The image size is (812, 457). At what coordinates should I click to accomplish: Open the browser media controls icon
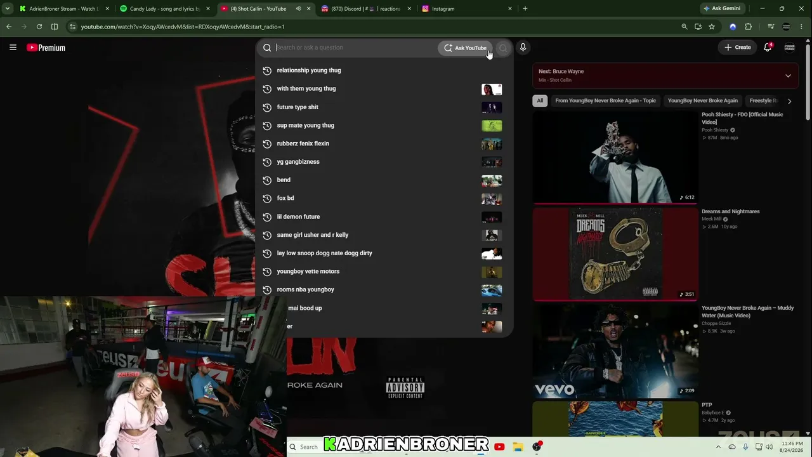coord(771,27)
